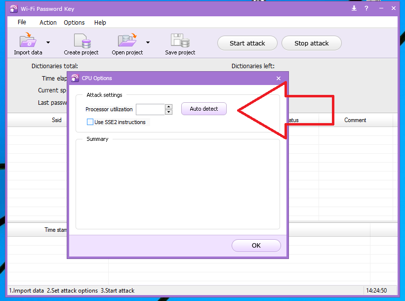Click the Import data folder icon
The height and width of the screenshot is (301, 405).
[28, 40]
